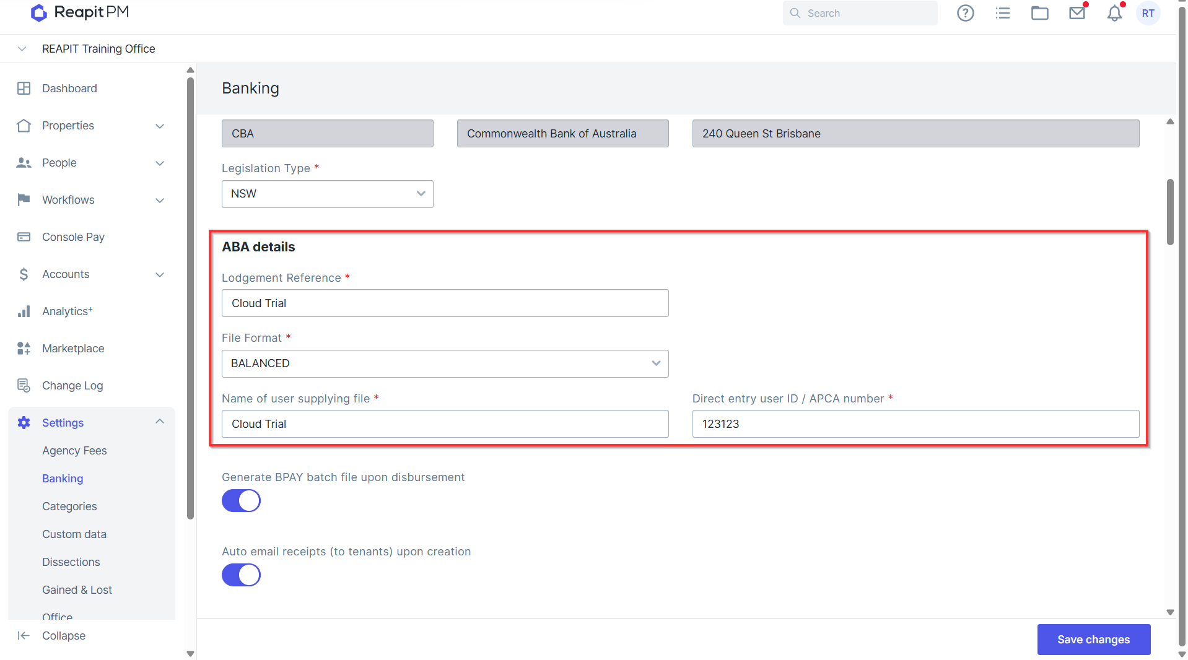The image size is (1188, 660).
Task: Collapse the Settings menu chevron
Action: pyautogui.click(x=160, y=422)
